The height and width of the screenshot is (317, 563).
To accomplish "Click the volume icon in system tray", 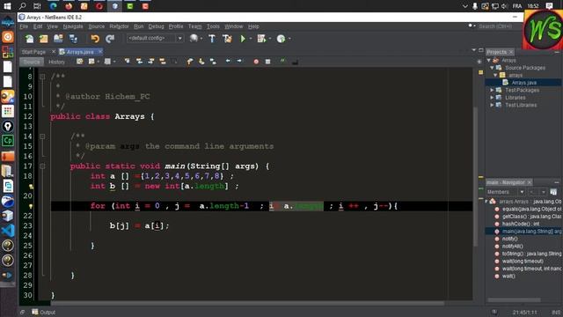I will [505, 6].
